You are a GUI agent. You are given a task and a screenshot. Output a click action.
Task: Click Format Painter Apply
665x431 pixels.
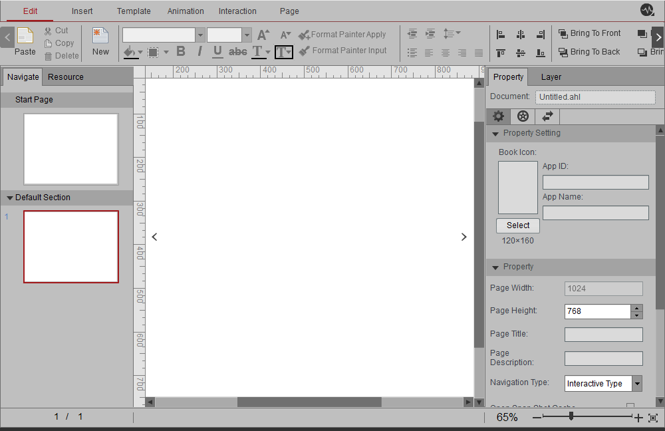coord(342,35)
